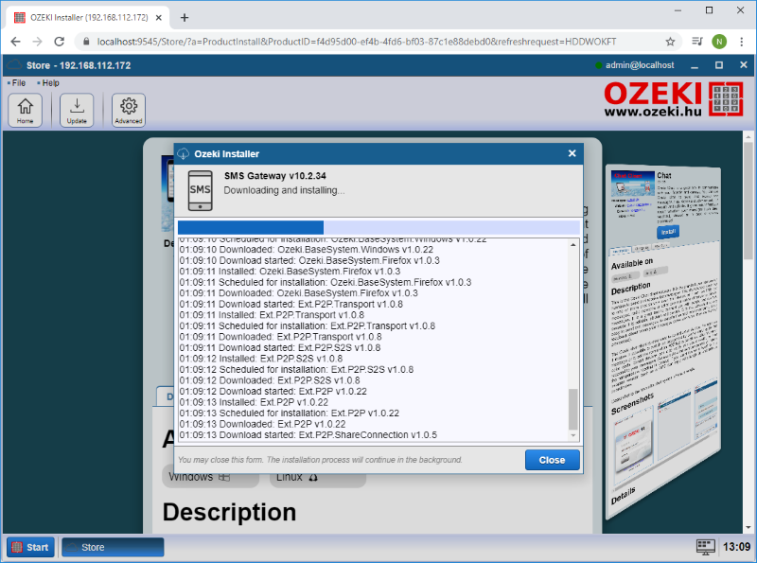Open the Help menu
The width and height of the screenshot is (757, 563).
click(x=50, y=83)
